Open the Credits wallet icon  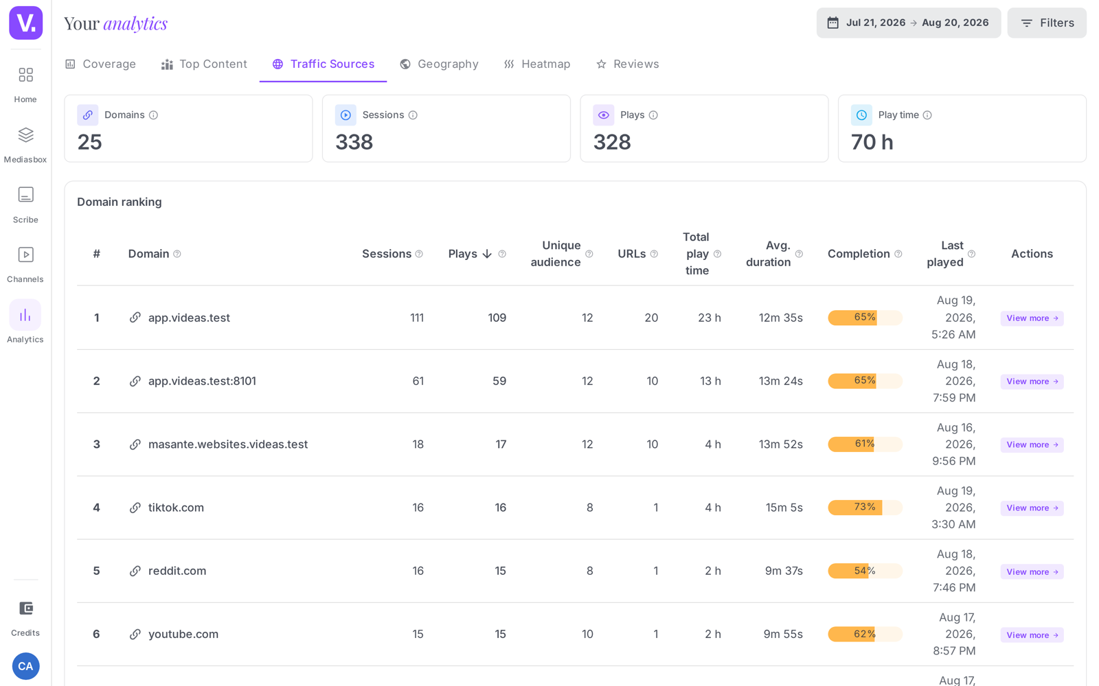click(25, 608)
